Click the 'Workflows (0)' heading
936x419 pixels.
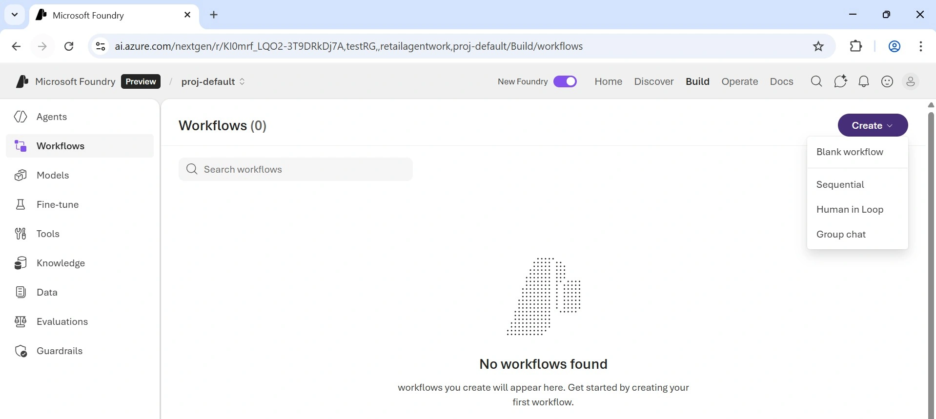[x=223, y=125]
